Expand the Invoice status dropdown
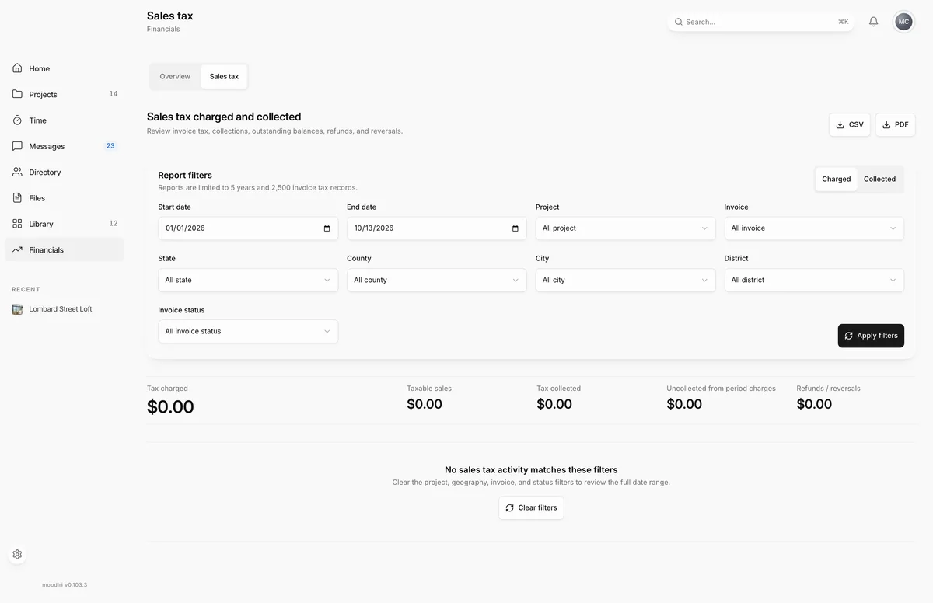This screenshot has height=603, width=933. coord(248,331)
